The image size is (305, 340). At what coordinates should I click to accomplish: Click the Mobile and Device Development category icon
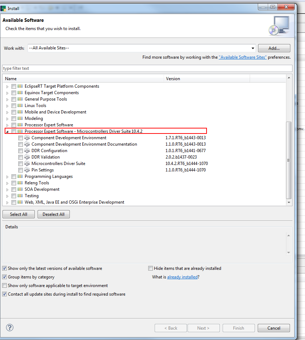pos(20,112)
